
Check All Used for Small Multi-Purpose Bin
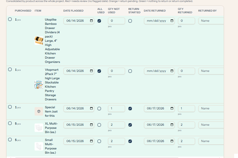[x=99, y=141]
